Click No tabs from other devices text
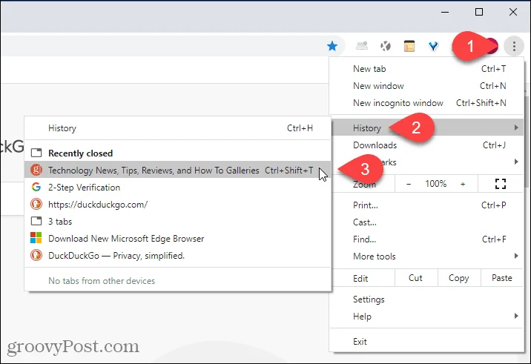 point(102,281)
